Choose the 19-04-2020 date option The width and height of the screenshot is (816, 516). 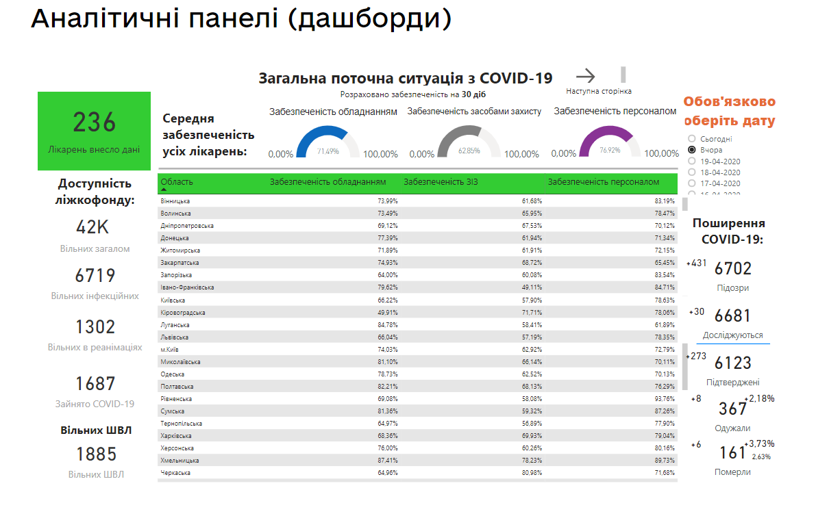point(692,162)
